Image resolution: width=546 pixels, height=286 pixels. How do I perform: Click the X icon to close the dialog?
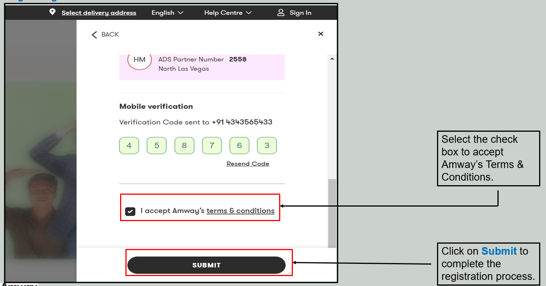tap(321, 34)
